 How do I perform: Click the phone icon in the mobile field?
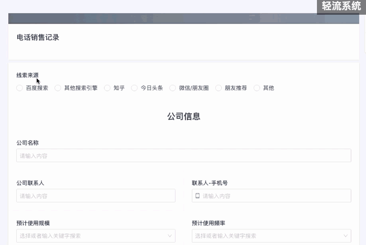(x=198, y=196)
